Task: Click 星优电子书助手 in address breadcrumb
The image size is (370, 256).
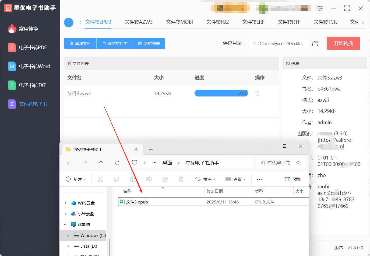Action: (x=202, y=163)
